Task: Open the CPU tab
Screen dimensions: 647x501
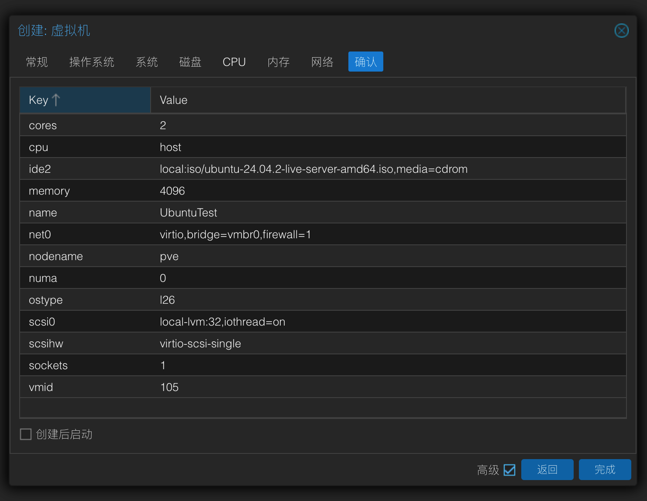Action: [x=234, y=62]
